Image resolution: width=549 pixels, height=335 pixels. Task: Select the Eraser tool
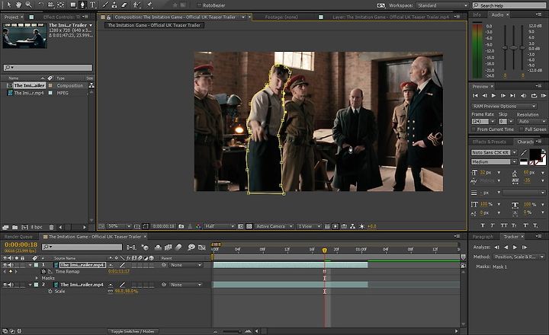pyautogui.click(x=124, y=5)
